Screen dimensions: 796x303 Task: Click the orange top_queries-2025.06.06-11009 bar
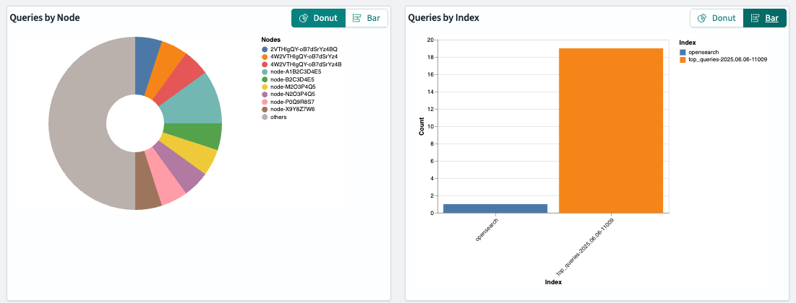(611, 131)
